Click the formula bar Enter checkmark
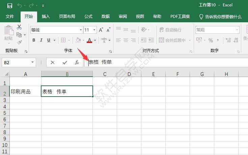 pos(65,62)
